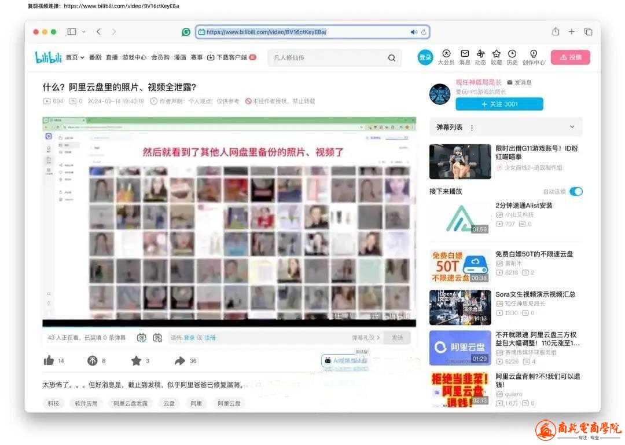Open 会员购 in the navigation bar

[160, 57]
